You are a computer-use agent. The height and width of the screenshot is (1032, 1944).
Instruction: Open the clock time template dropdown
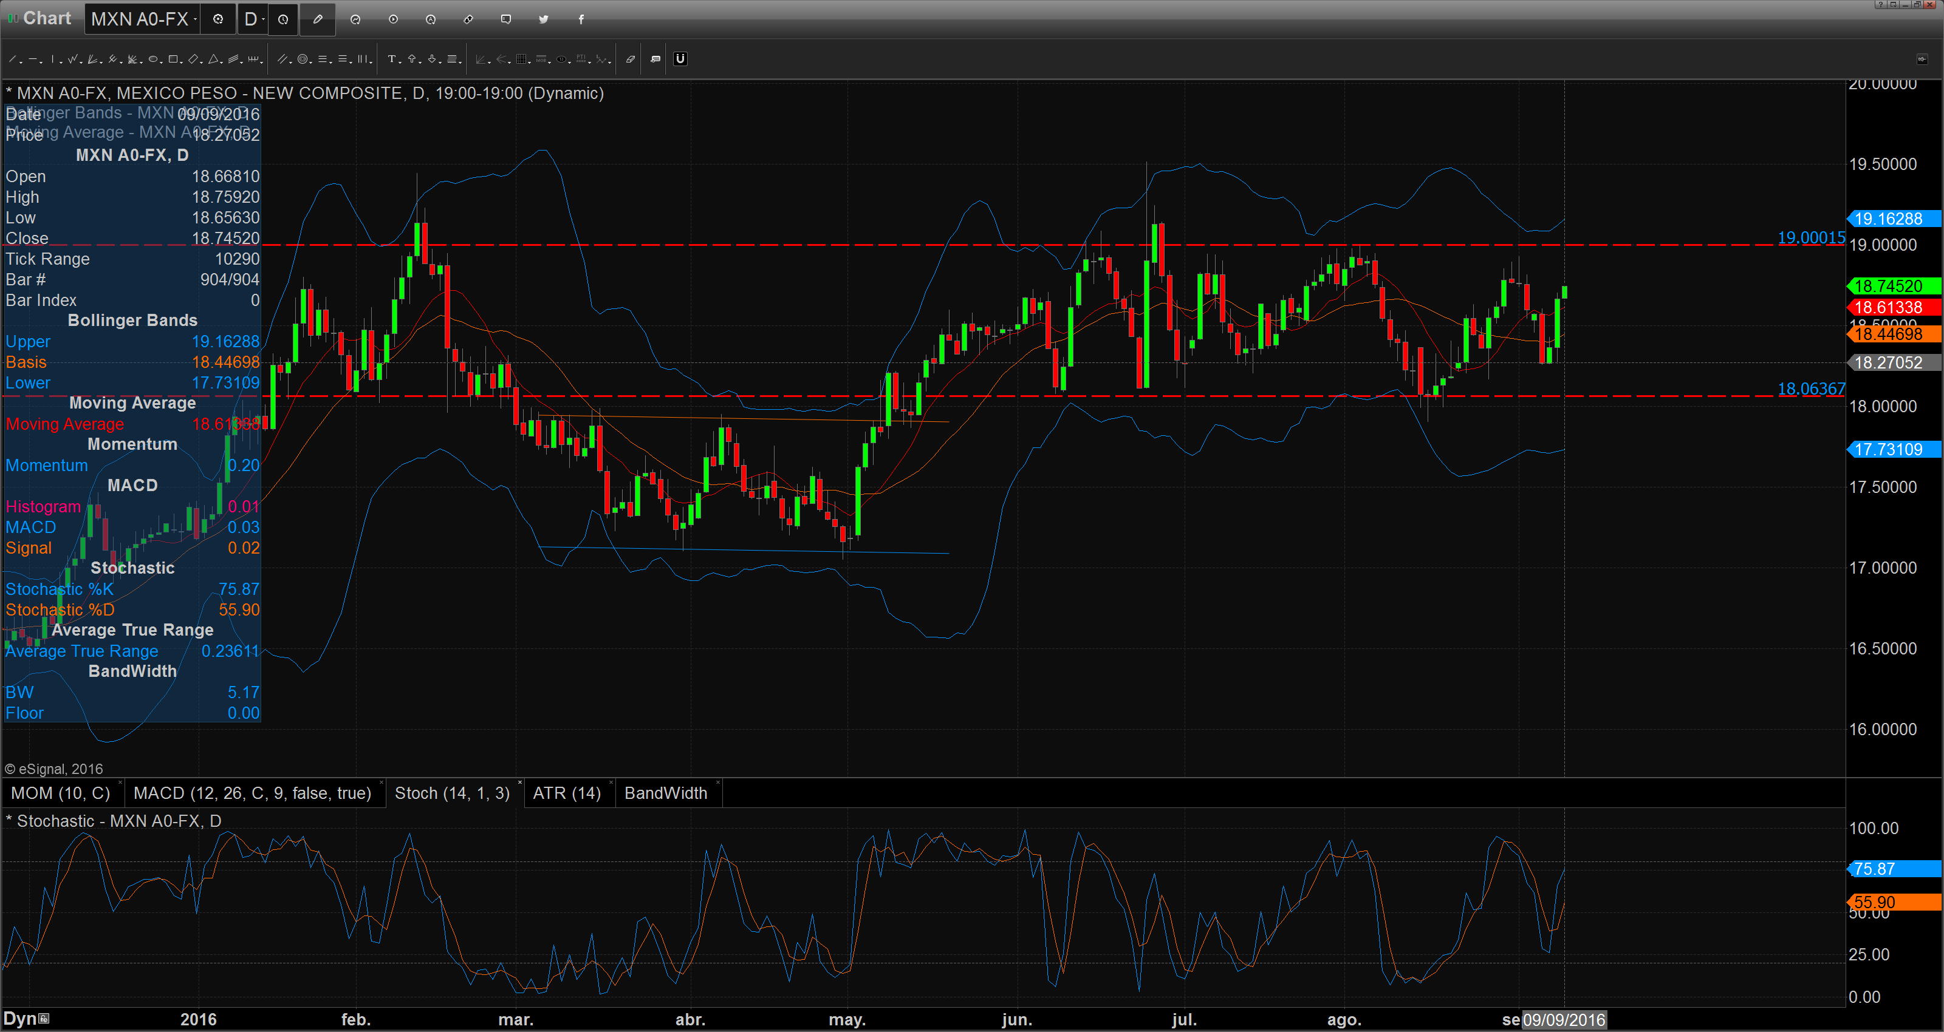[283, 19]
